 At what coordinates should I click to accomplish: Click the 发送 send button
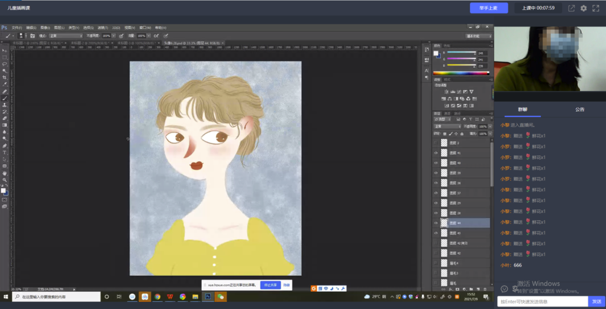[597, 301]
